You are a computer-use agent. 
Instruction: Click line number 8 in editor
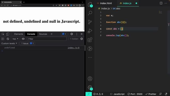click(101, 35)
